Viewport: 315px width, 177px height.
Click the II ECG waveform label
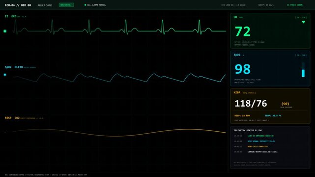(10, 16)
